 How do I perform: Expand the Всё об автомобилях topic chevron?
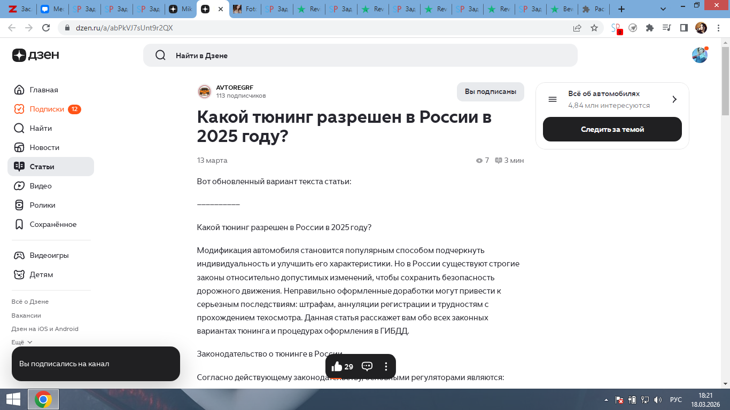pyautogui.click(x=674, y=99)
